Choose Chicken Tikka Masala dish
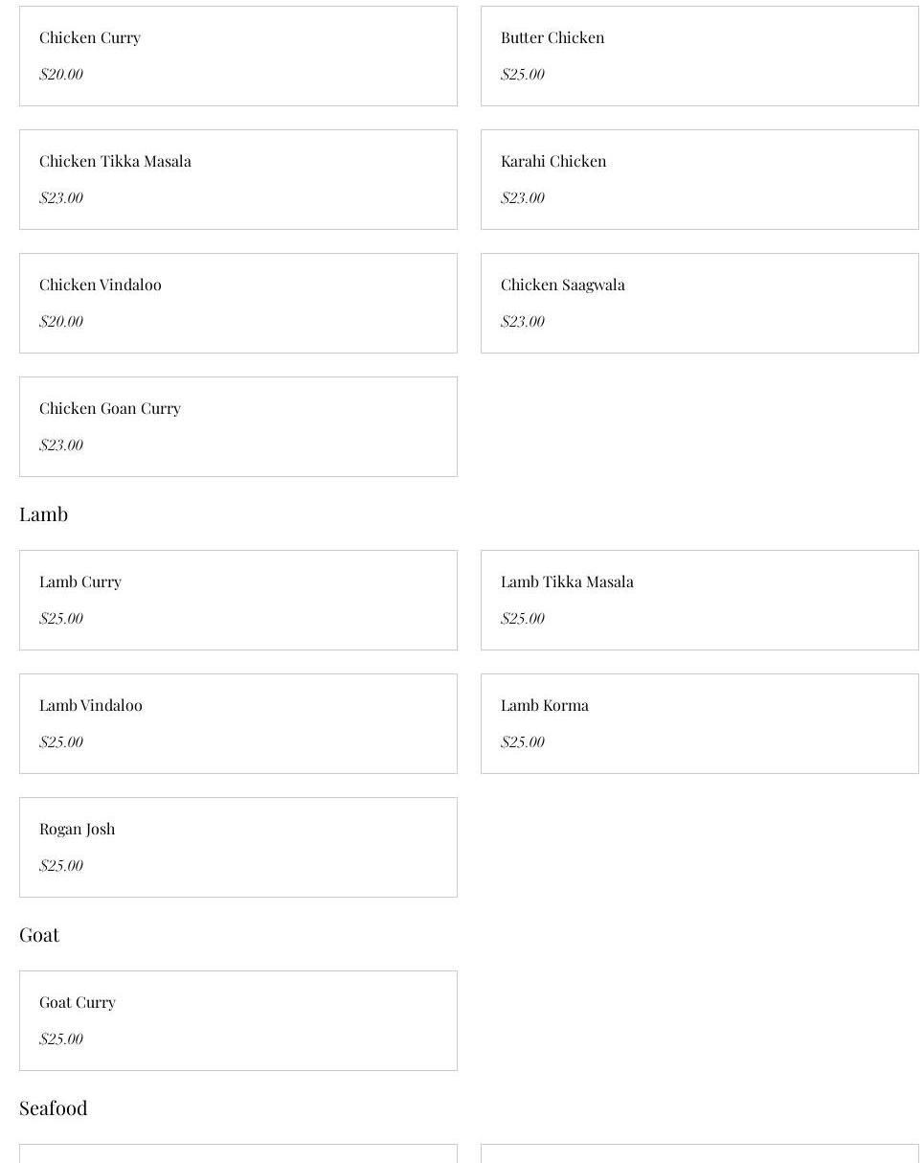924x1163 pixels. (238, 179)
